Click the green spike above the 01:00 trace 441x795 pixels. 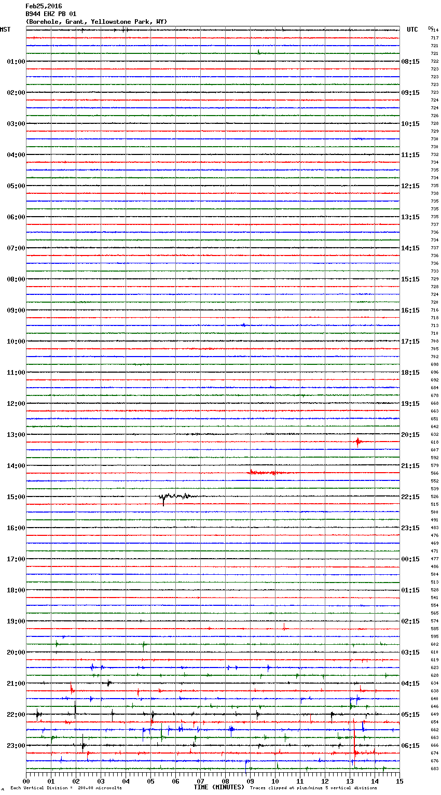pyautogui.click(x=258, y=52)
